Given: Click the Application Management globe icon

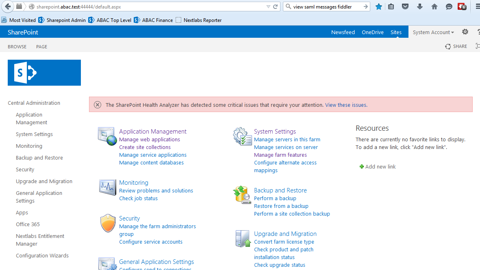Looking at the screenshot, I should coord(107,136).
